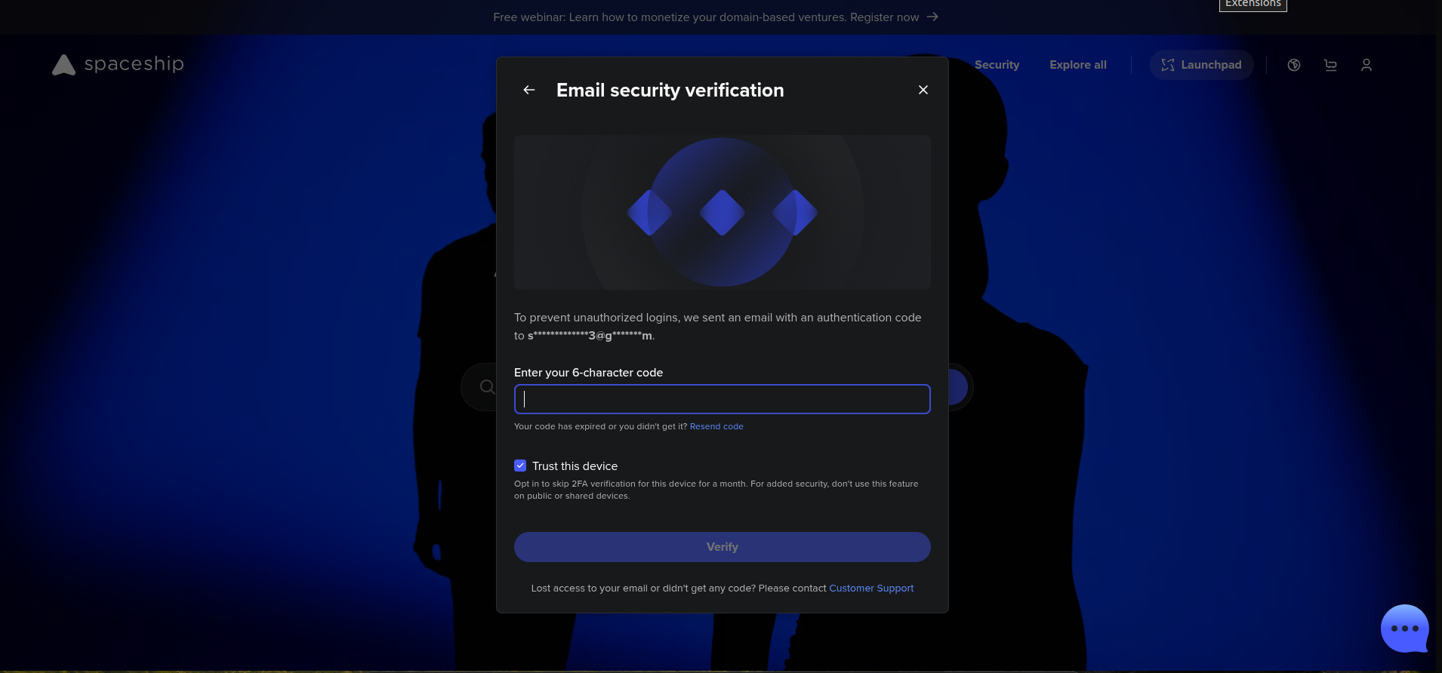
Task: Open the Explore all menu
Action: pos(1077,65)
